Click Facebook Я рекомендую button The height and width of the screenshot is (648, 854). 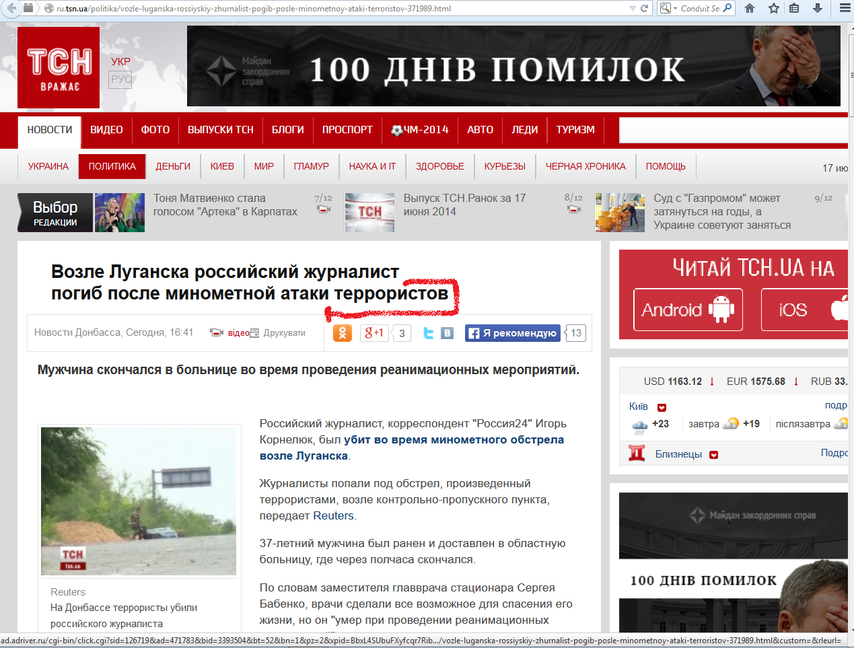pos(513,333)
